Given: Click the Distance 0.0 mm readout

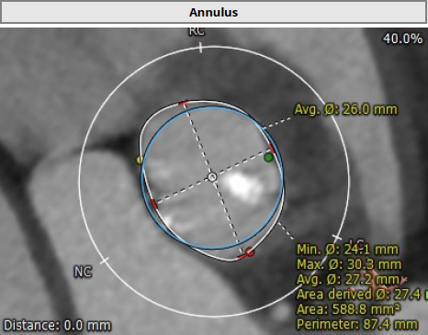Looking at the screenshot, I should pos(57,325).
